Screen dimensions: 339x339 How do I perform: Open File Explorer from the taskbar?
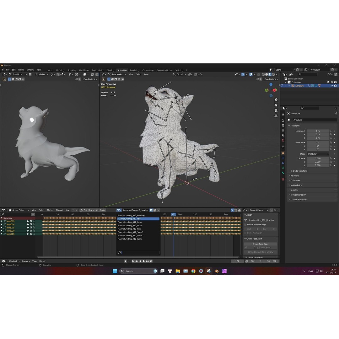pos(178,271)
